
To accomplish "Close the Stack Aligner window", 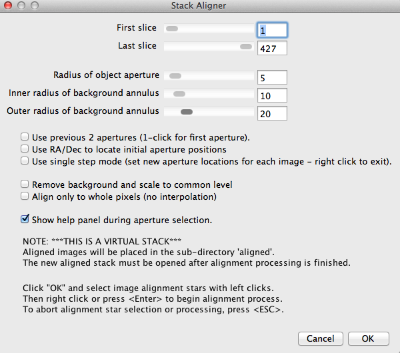I will (7, 5).
